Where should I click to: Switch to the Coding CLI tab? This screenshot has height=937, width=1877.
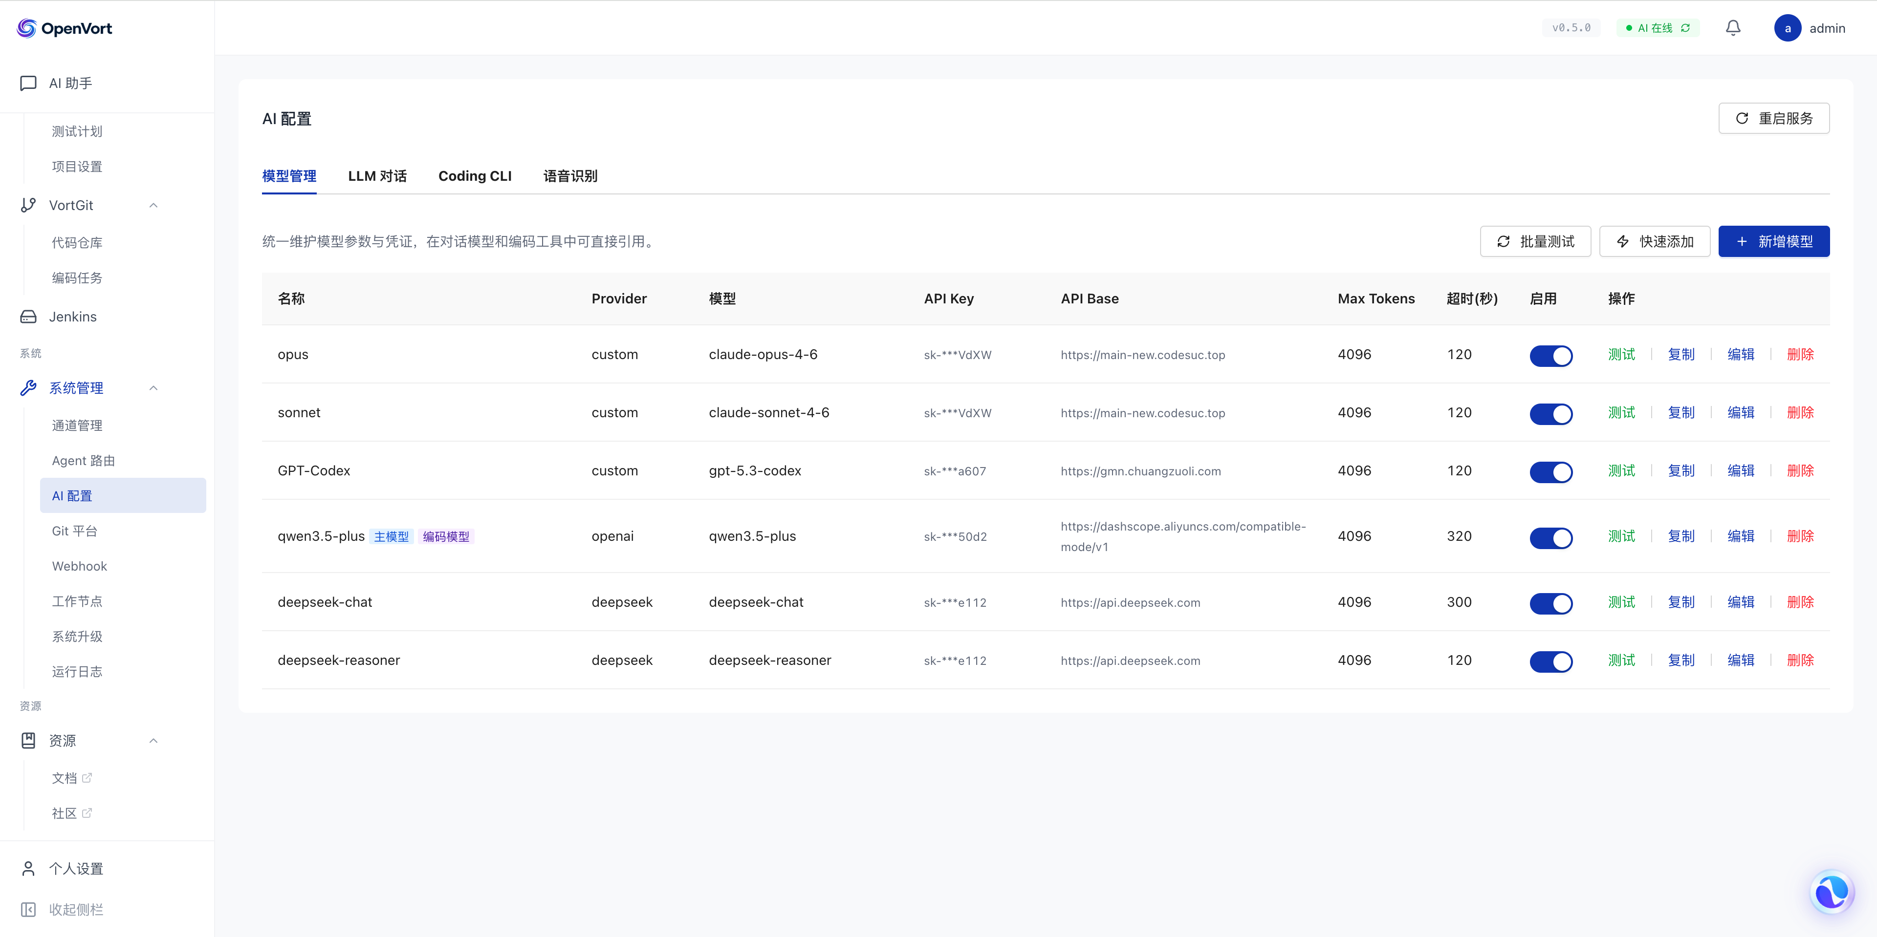click(x=475, y=176)
